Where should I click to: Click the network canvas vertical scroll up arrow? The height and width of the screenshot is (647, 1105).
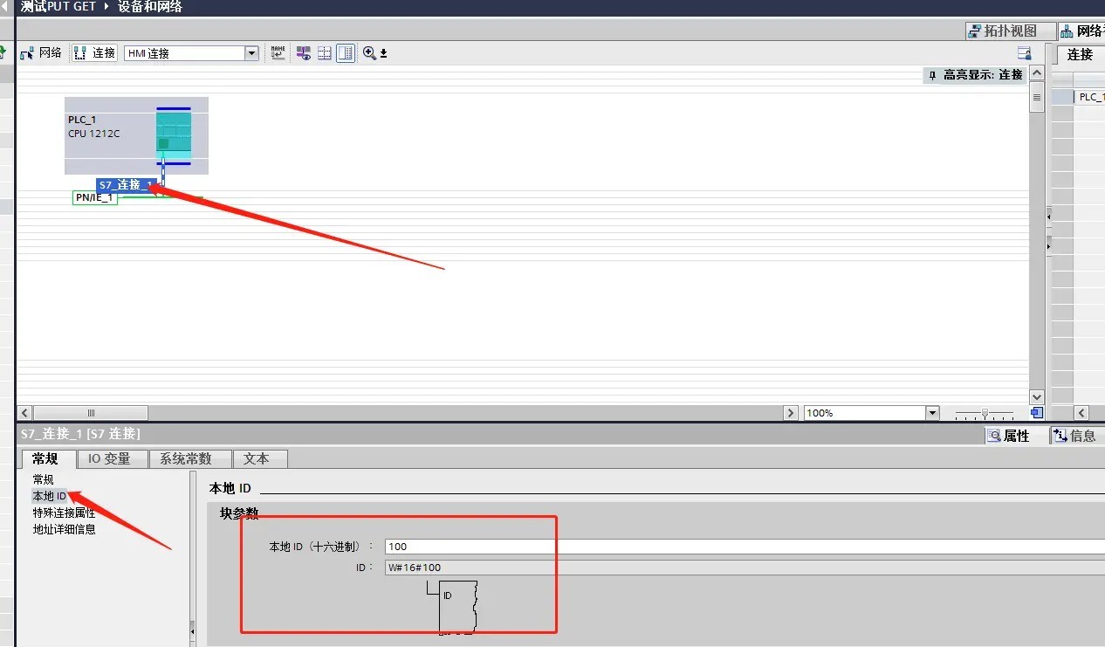click(1037, 75)
